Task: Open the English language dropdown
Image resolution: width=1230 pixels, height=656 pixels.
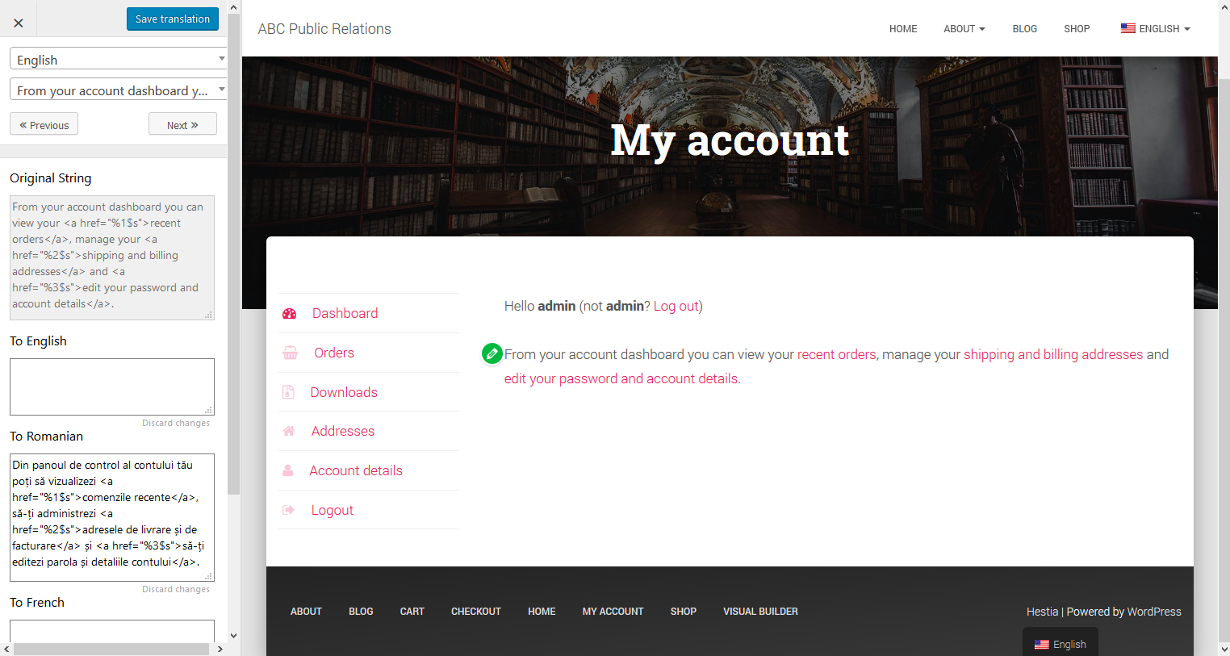Action: [x=118, y=59]
